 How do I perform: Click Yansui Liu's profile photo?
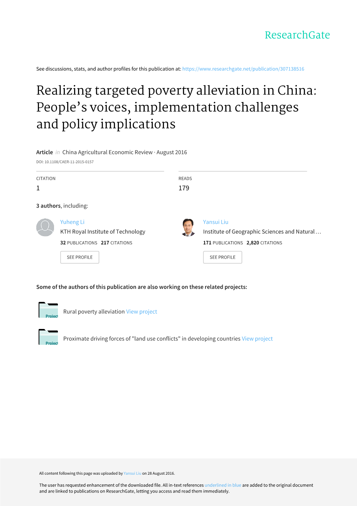coord(188,227)
